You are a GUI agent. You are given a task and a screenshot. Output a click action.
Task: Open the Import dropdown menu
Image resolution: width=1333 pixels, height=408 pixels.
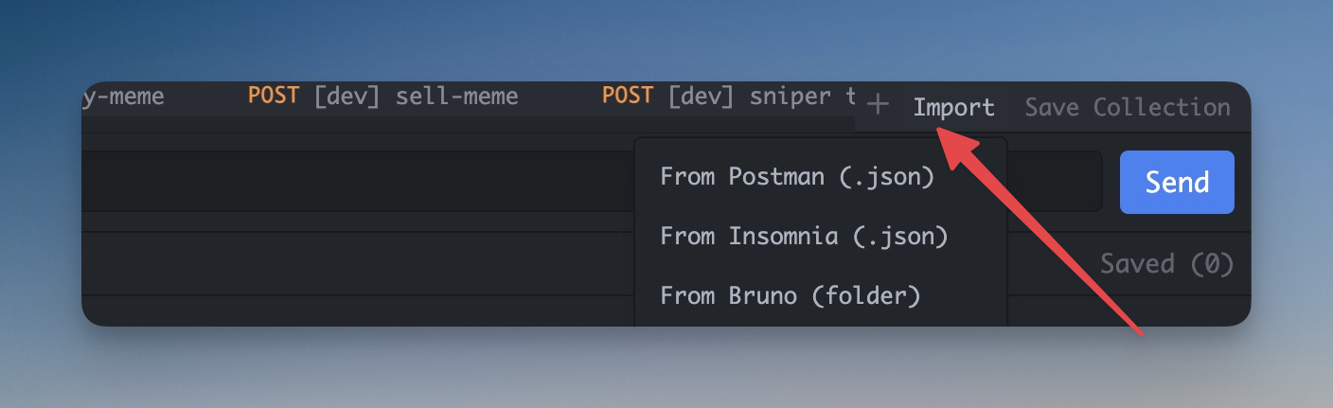click(x=953, y=108)
